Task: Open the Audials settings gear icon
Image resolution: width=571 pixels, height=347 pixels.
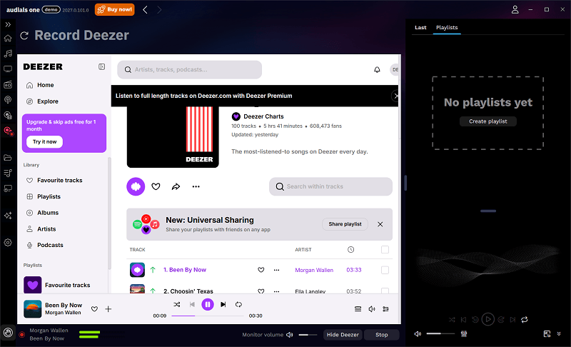Action: (8, 243)
